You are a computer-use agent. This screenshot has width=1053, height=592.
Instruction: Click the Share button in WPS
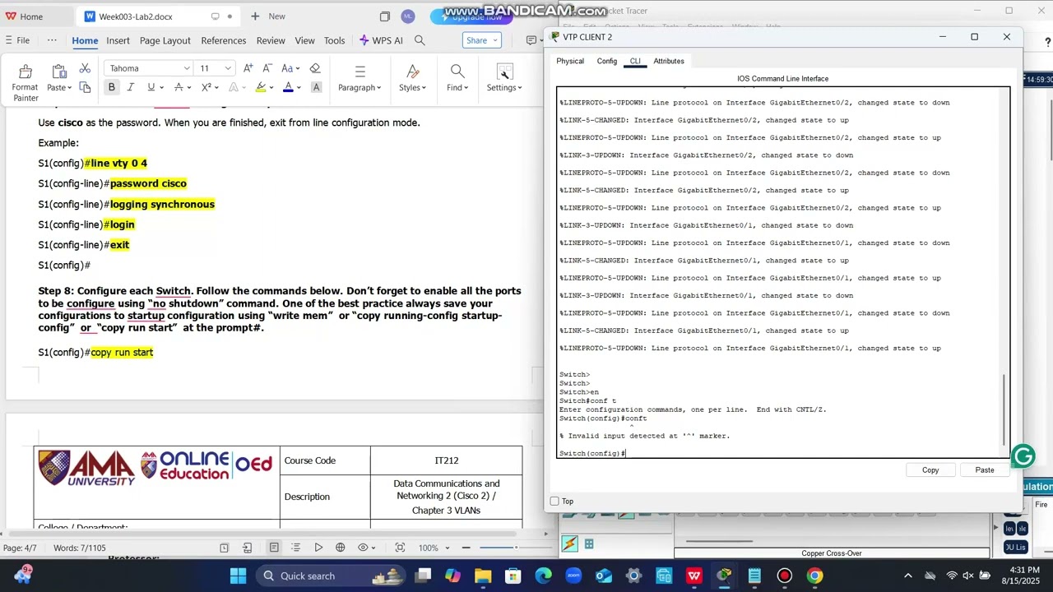480,40
